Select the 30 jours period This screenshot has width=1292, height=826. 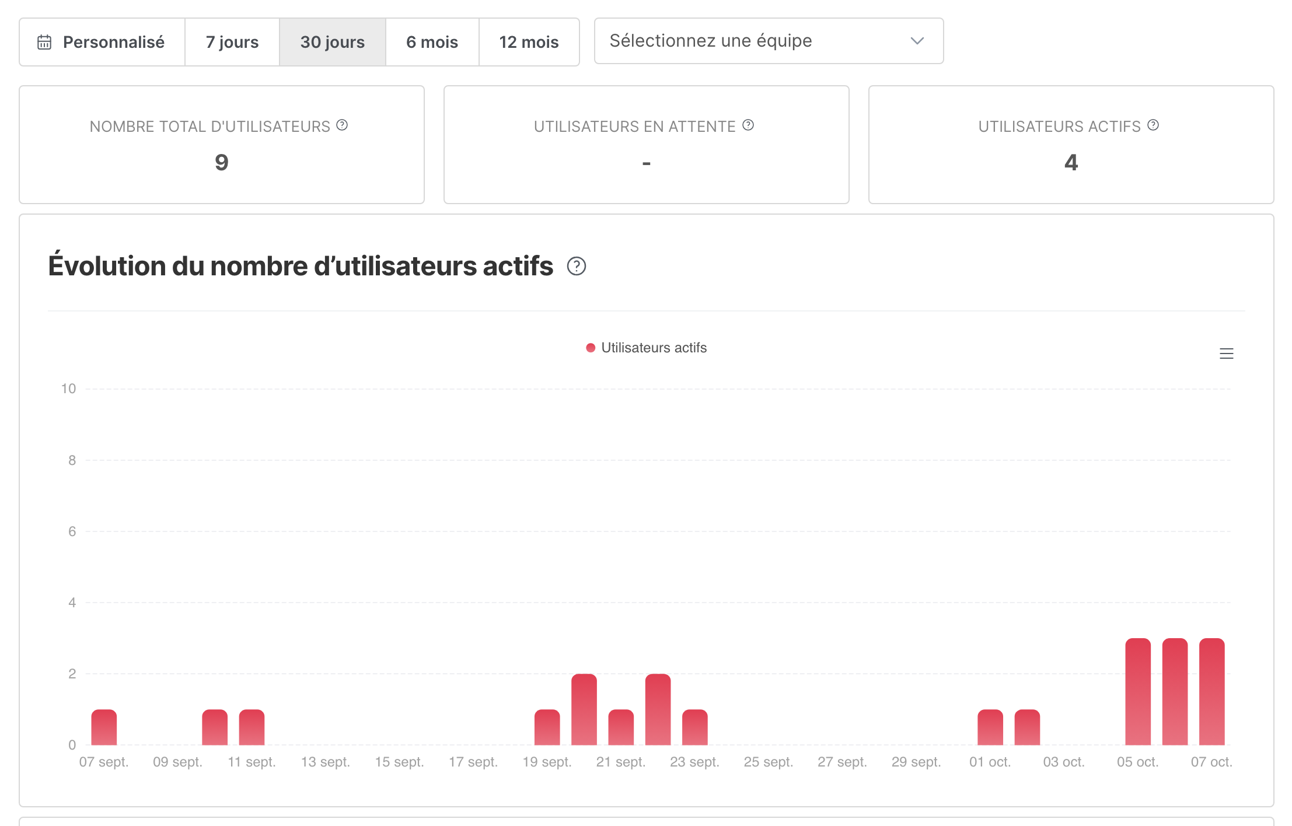[x=333, y=42]
